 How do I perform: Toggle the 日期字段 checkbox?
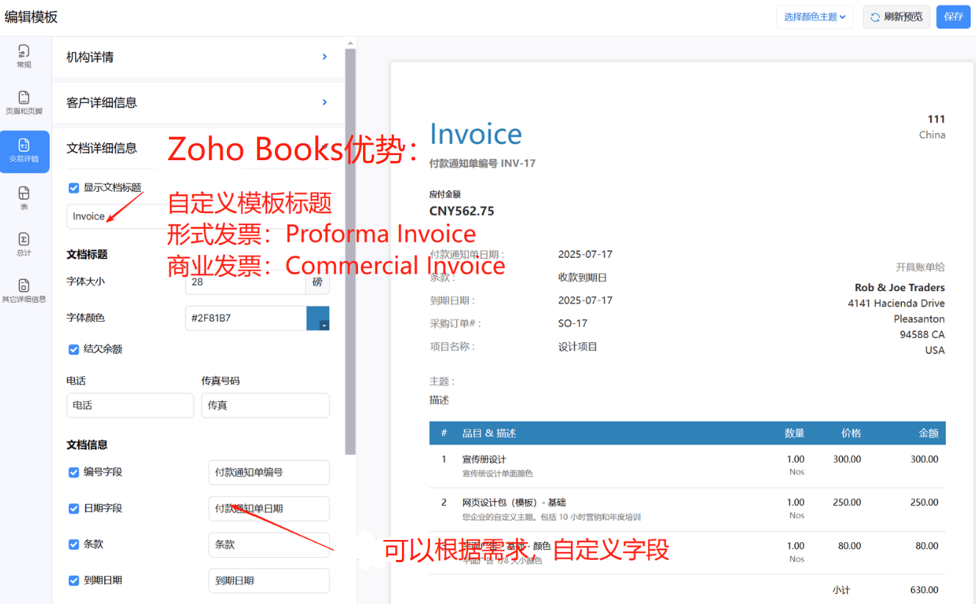tap(73, 508)
